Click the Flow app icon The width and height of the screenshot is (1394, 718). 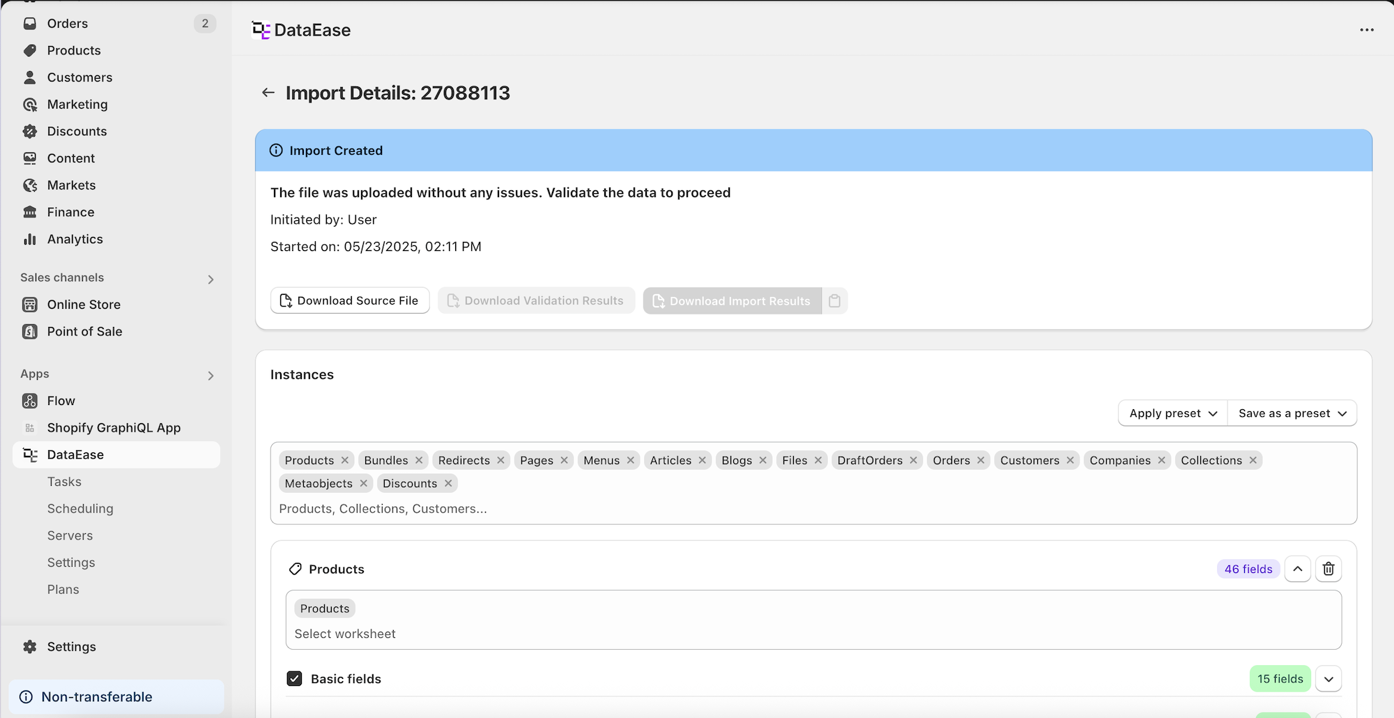tap(30, 401)
